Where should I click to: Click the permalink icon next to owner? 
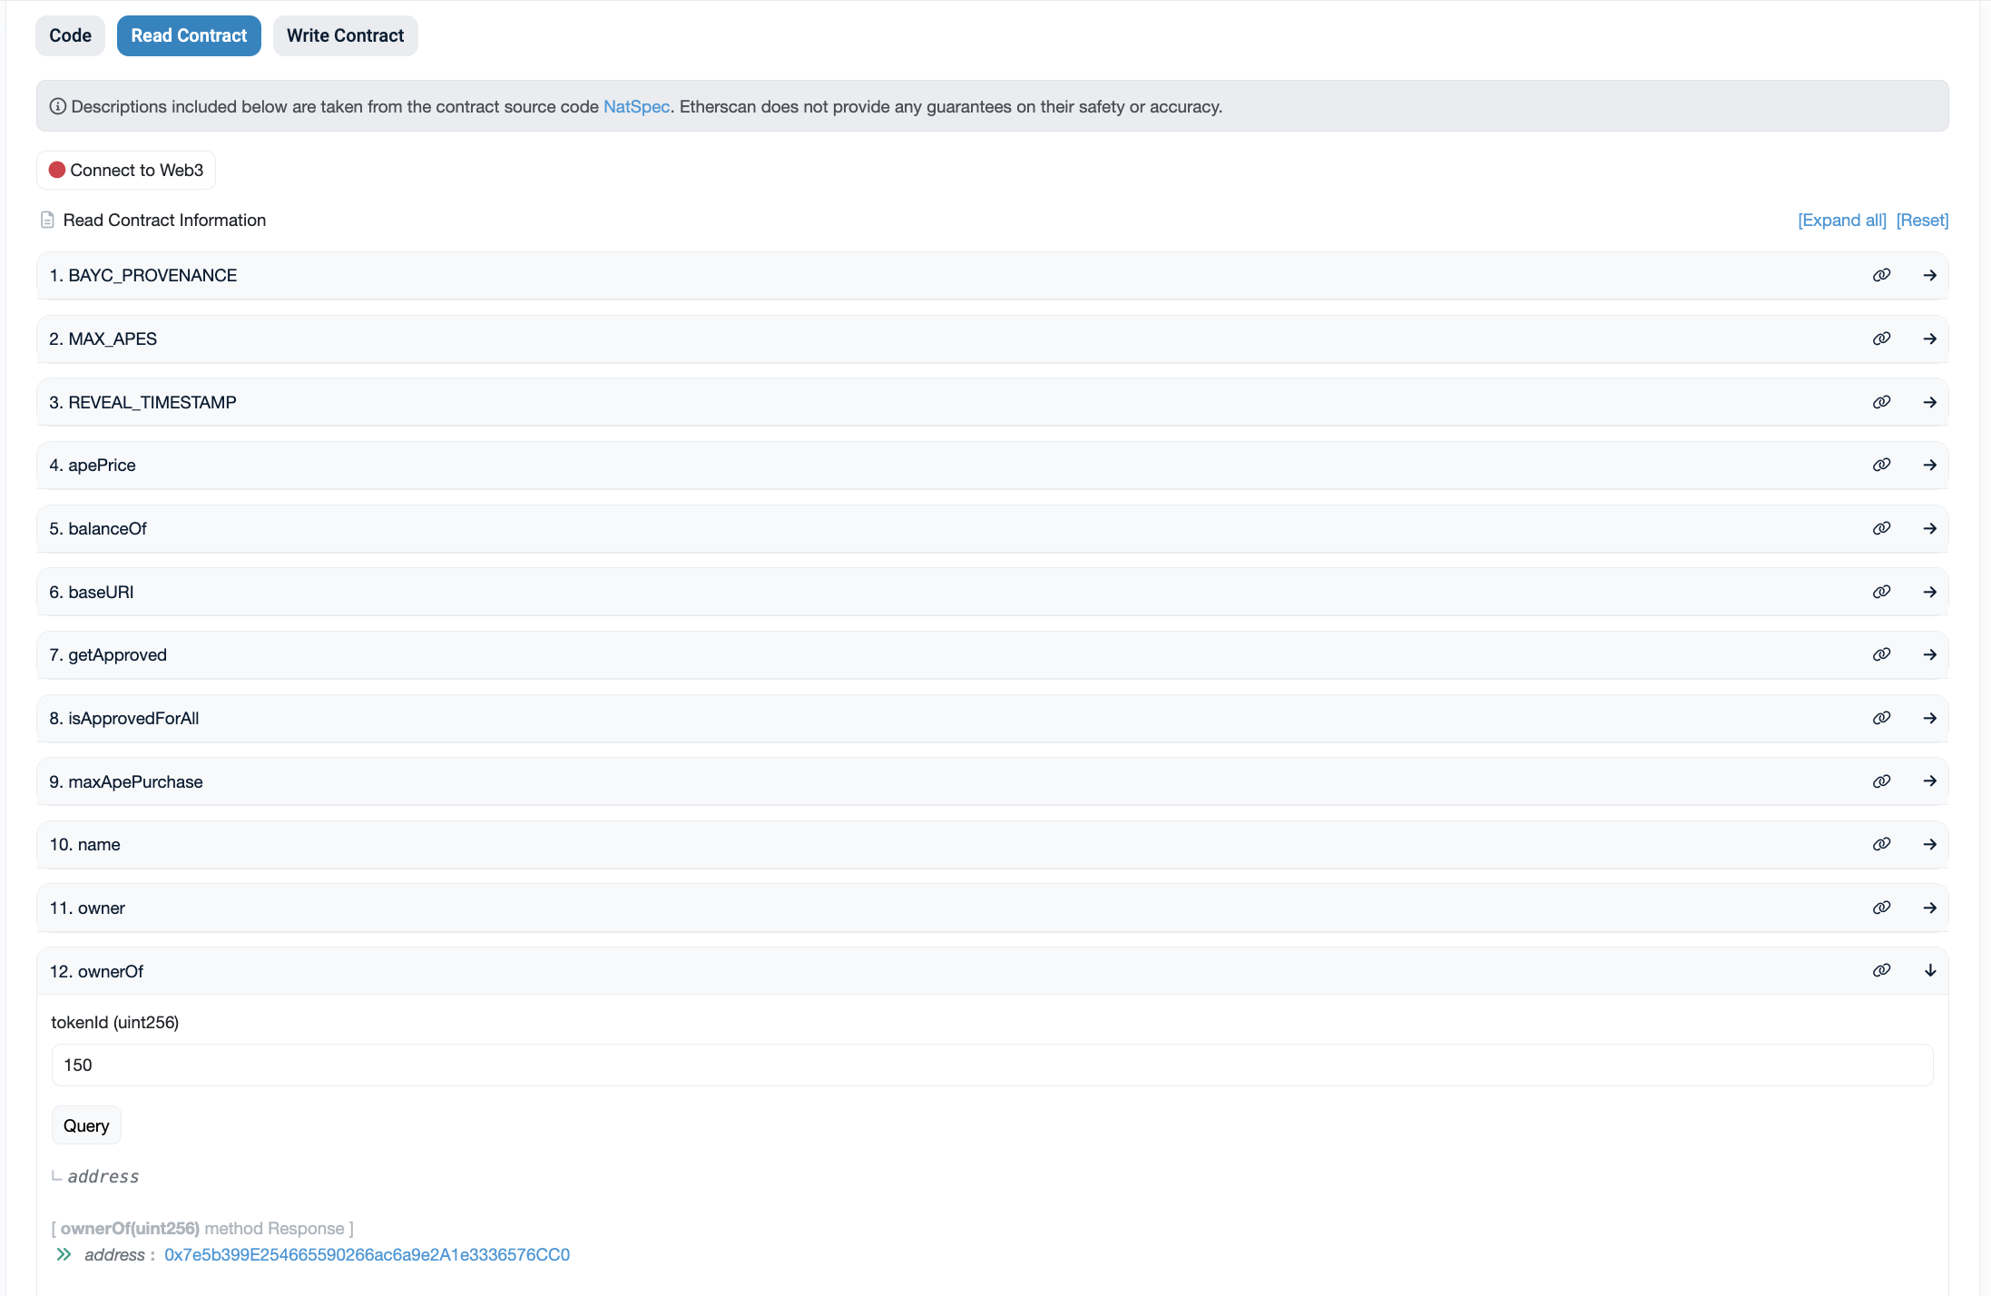[1881, 907]
